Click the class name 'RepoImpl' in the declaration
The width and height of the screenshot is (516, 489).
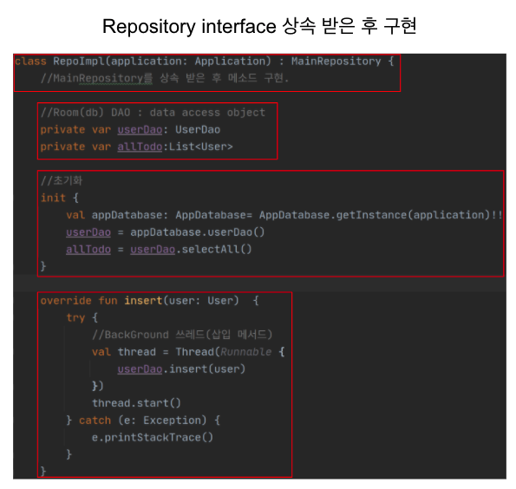(79, 62)
